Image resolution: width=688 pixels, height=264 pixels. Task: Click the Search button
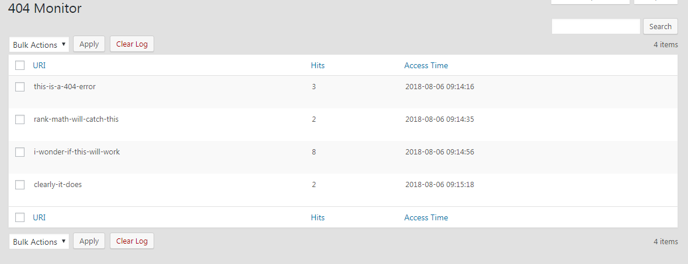[x=661, y=26]
